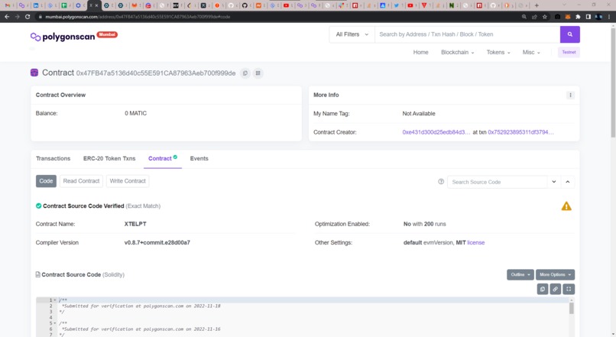Click the Testnet button
Viewport: 616px width, 337px height.
coord(569,52)
